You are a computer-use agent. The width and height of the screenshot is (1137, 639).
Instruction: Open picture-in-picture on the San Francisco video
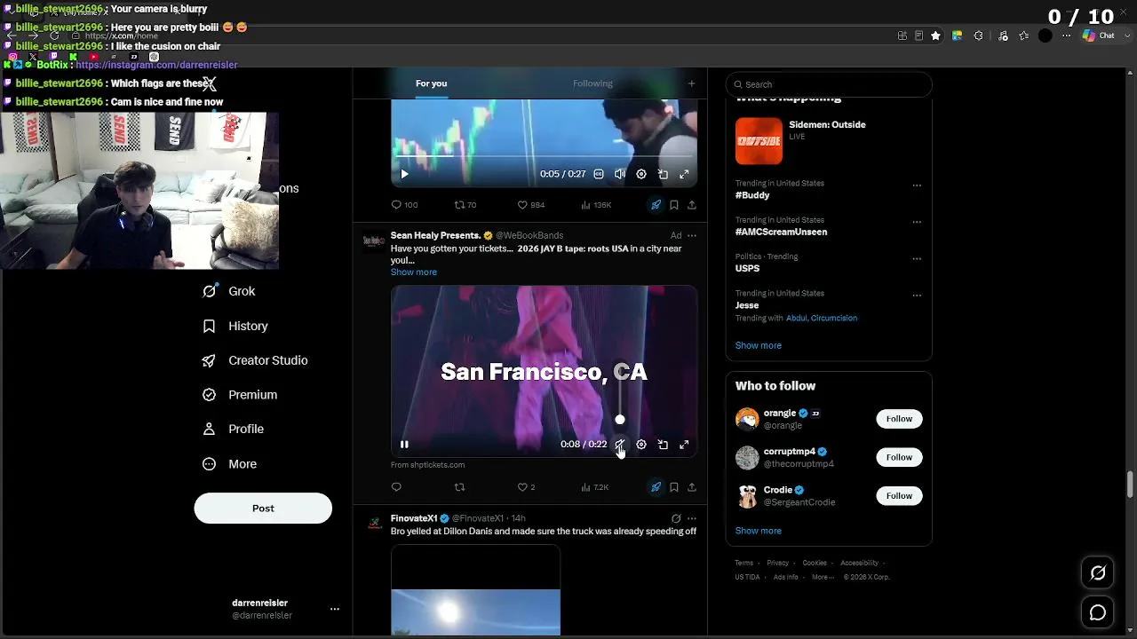(663, 445)
